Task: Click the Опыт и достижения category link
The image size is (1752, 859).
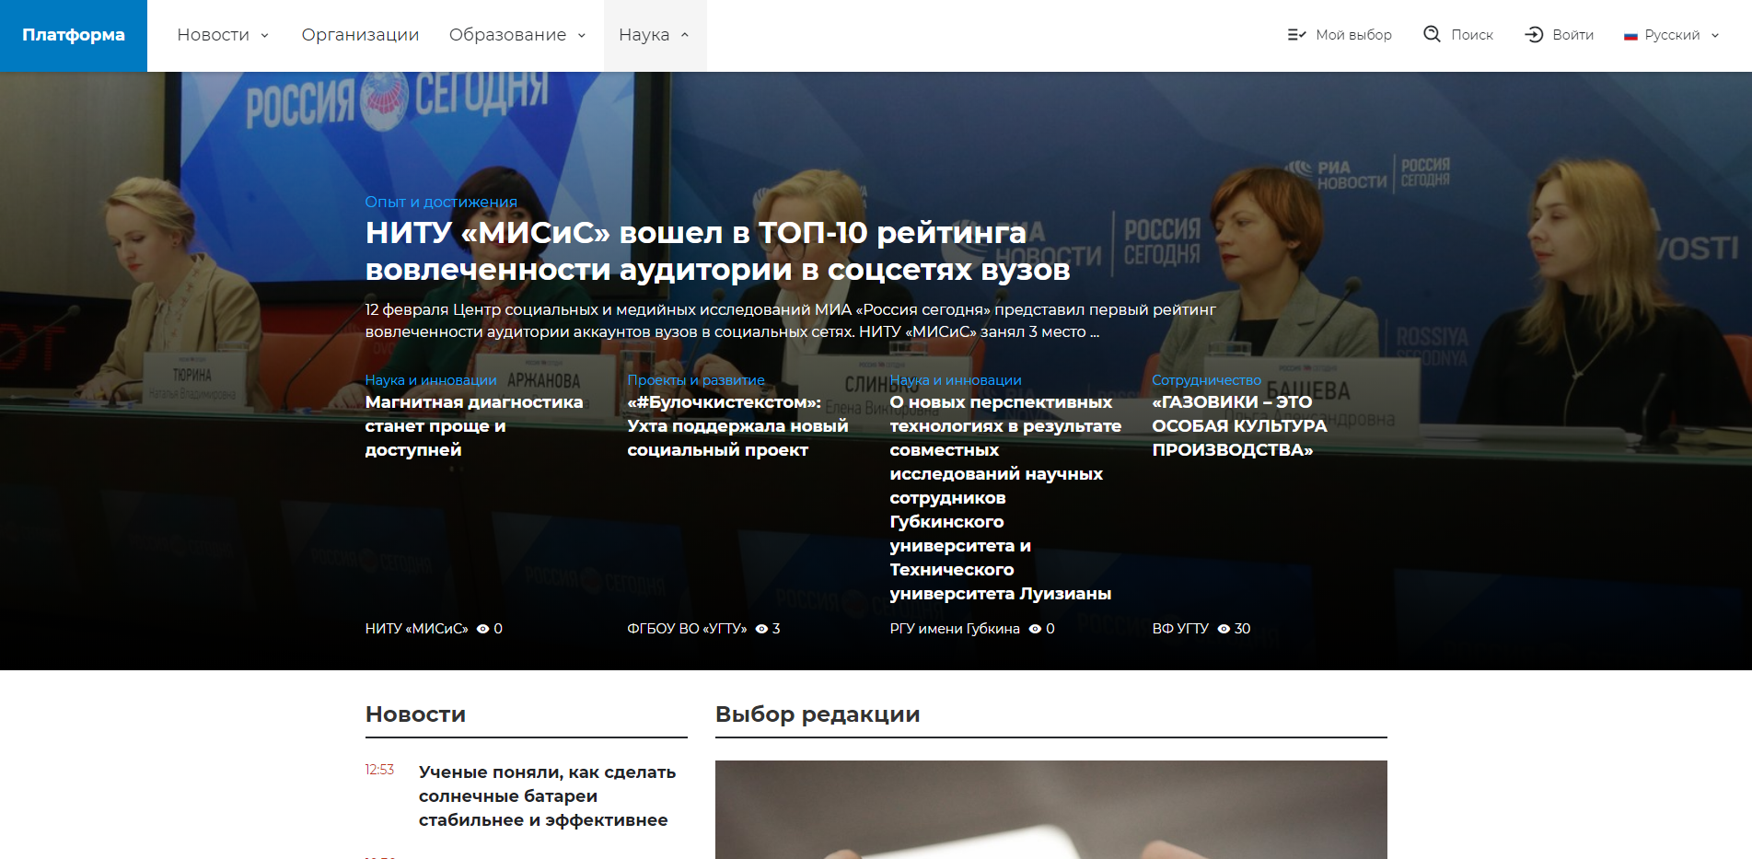Action: 440,202
